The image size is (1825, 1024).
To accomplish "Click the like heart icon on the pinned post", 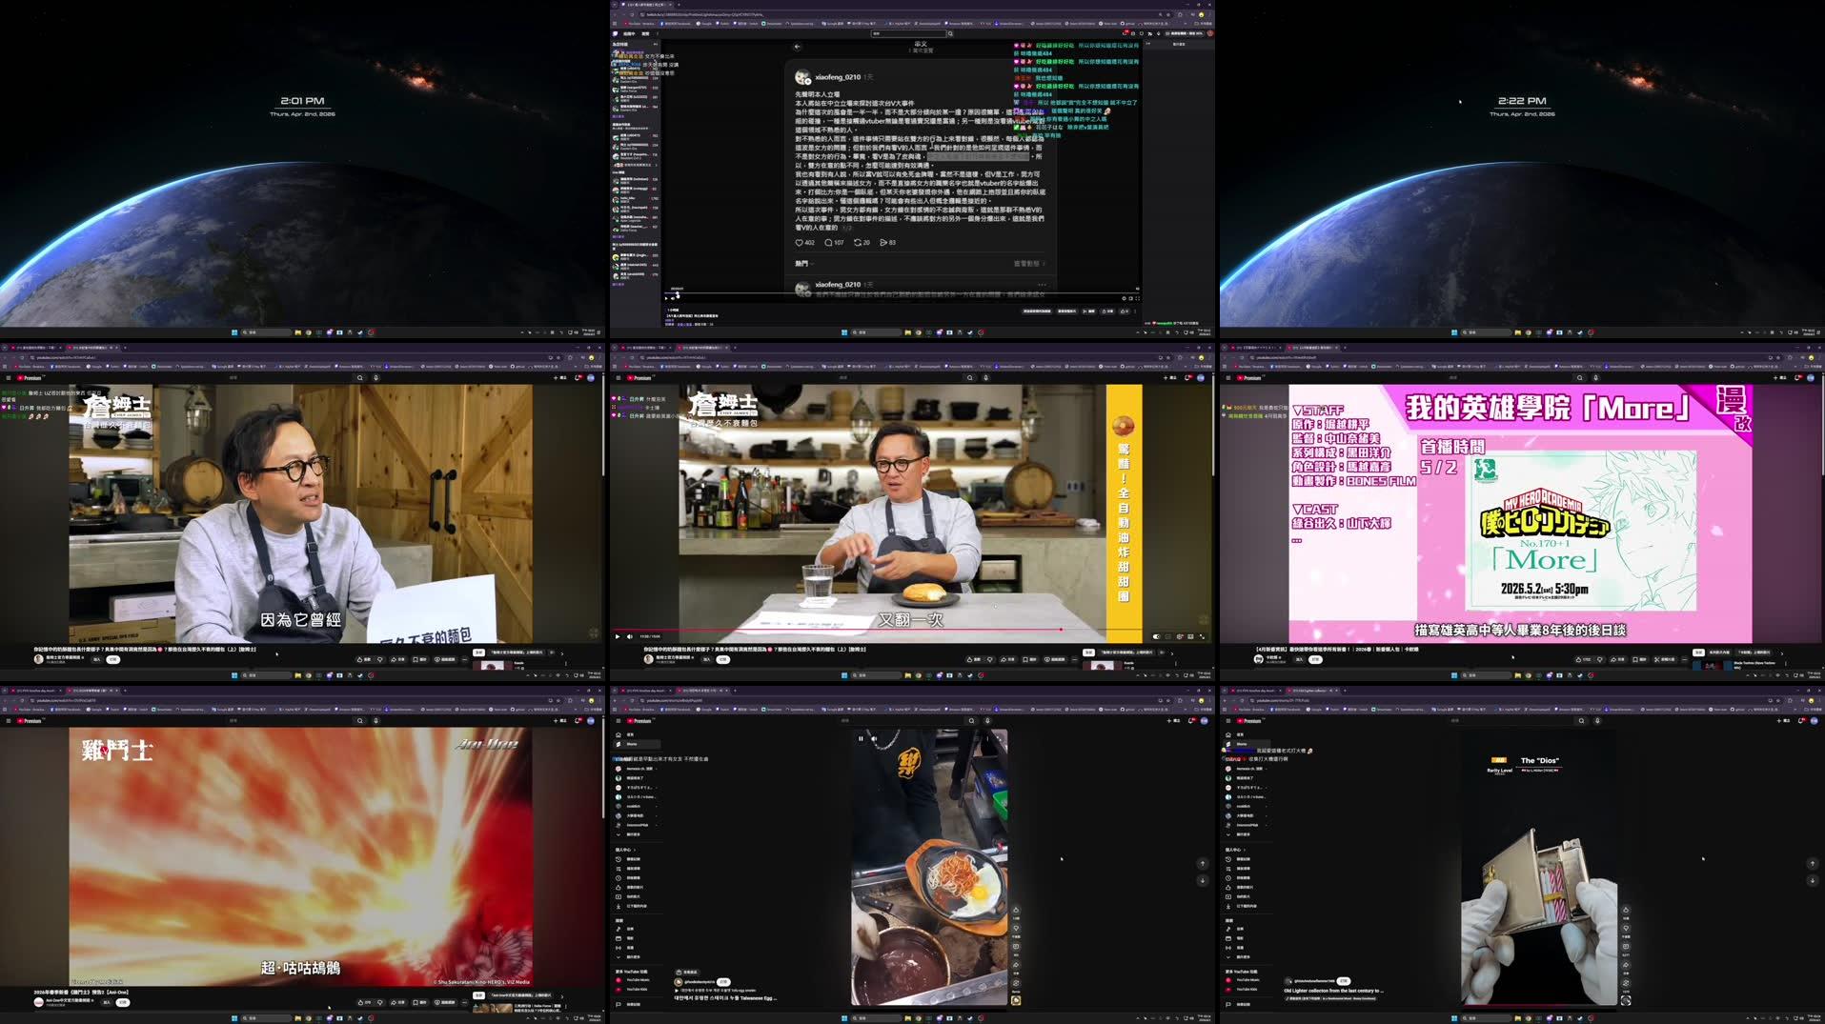I will click(x=800, y=242).
